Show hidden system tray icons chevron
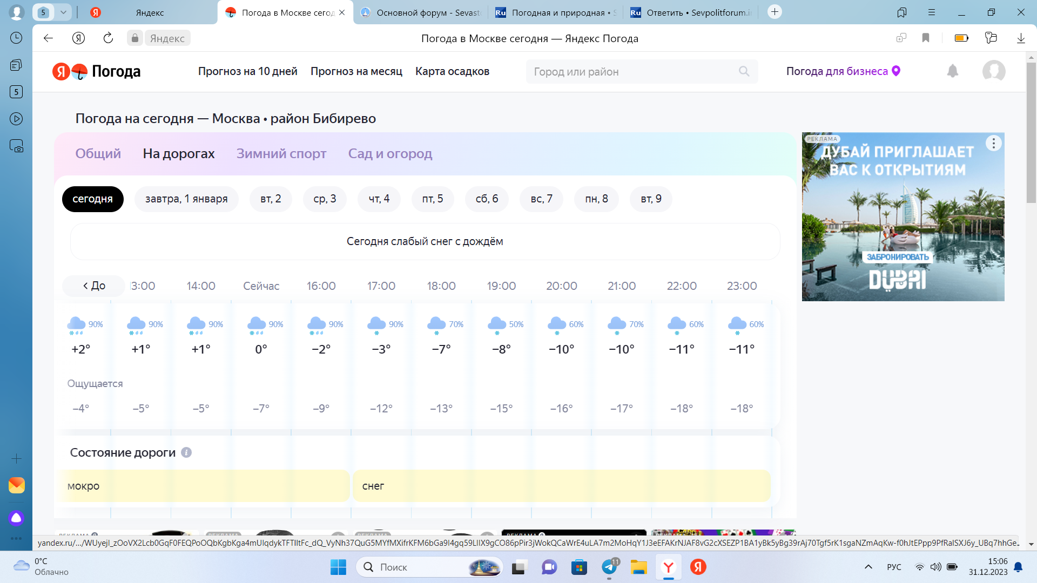 pyautogui.click(x=868, y=567)
